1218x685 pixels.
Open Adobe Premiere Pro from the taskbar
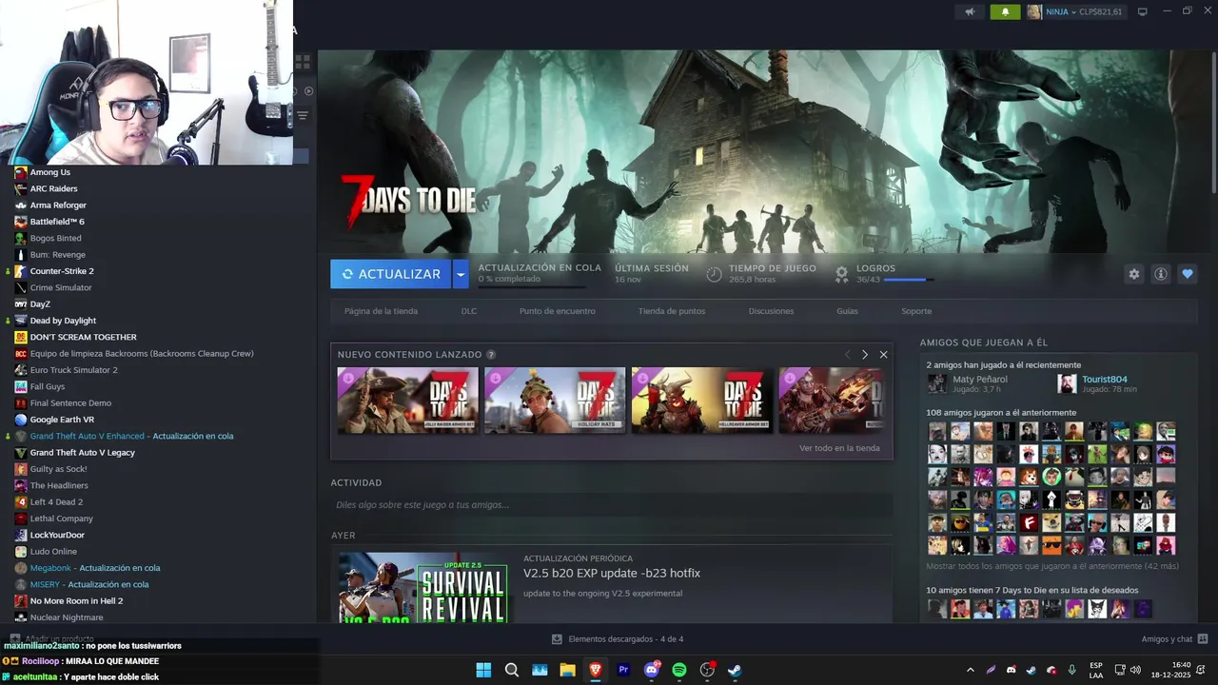point(624,670)
